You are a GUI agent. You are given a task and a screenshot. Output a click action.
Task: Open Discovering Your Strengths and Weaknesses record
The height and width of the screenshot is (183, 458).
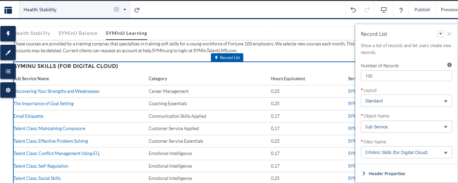pyautogui.click(x=57, y=91)
